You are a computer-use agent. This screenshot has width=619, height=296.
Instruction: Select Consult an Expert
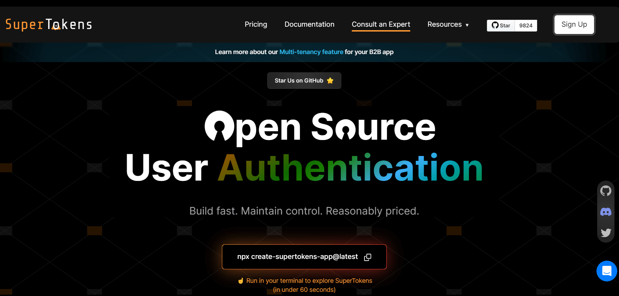click(381, 24)
